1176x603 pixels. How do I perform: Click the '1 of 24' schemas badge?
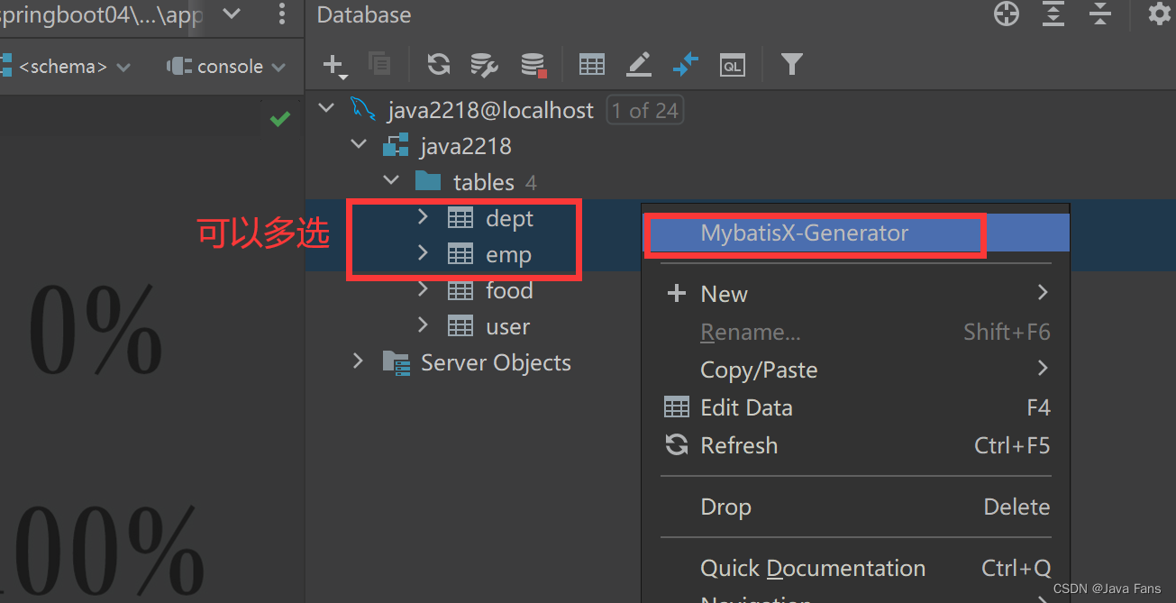[645, 111]
